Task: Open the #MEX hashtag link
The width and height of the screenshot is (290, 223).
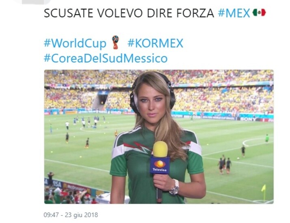Action: pyautogui.click(x=234, y=13)
